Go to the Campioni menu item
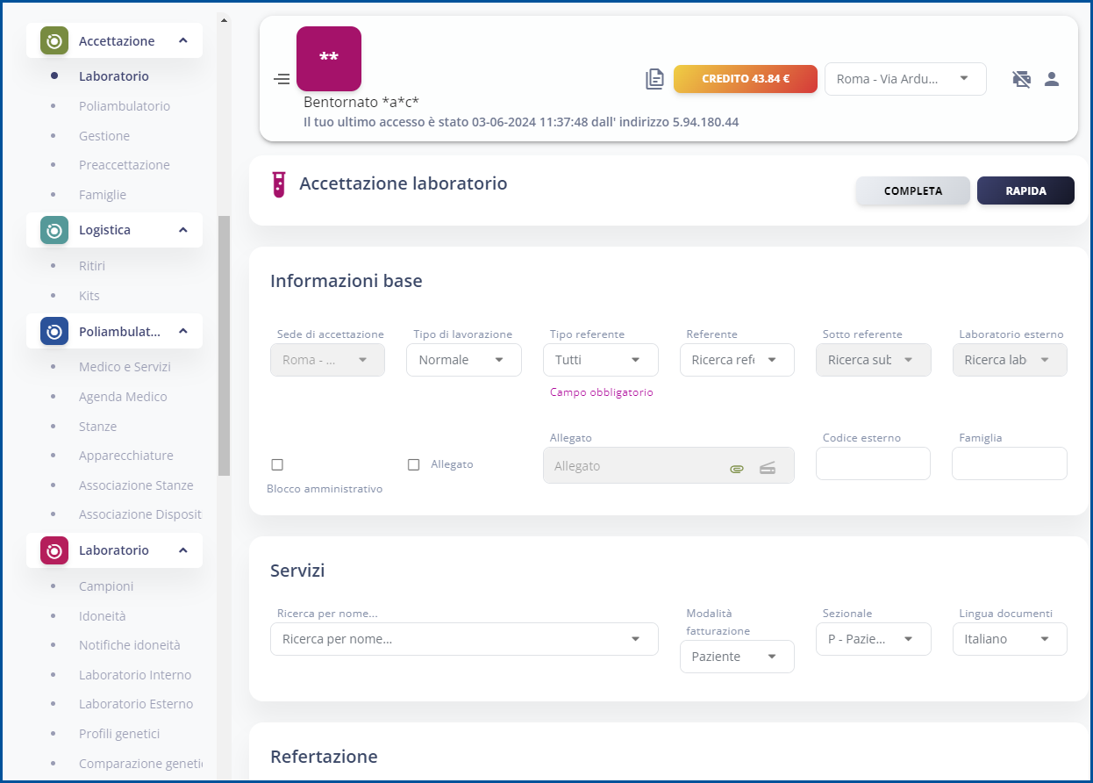Screen dimensions: 1093x783 coord(106,586)
